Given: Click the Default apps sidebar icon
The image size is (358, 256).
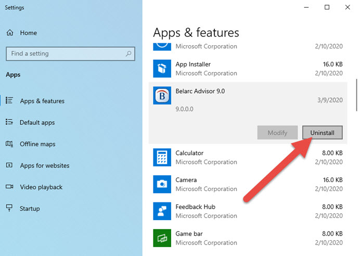Looking at the screenshot, I should (x=9, y=122).
